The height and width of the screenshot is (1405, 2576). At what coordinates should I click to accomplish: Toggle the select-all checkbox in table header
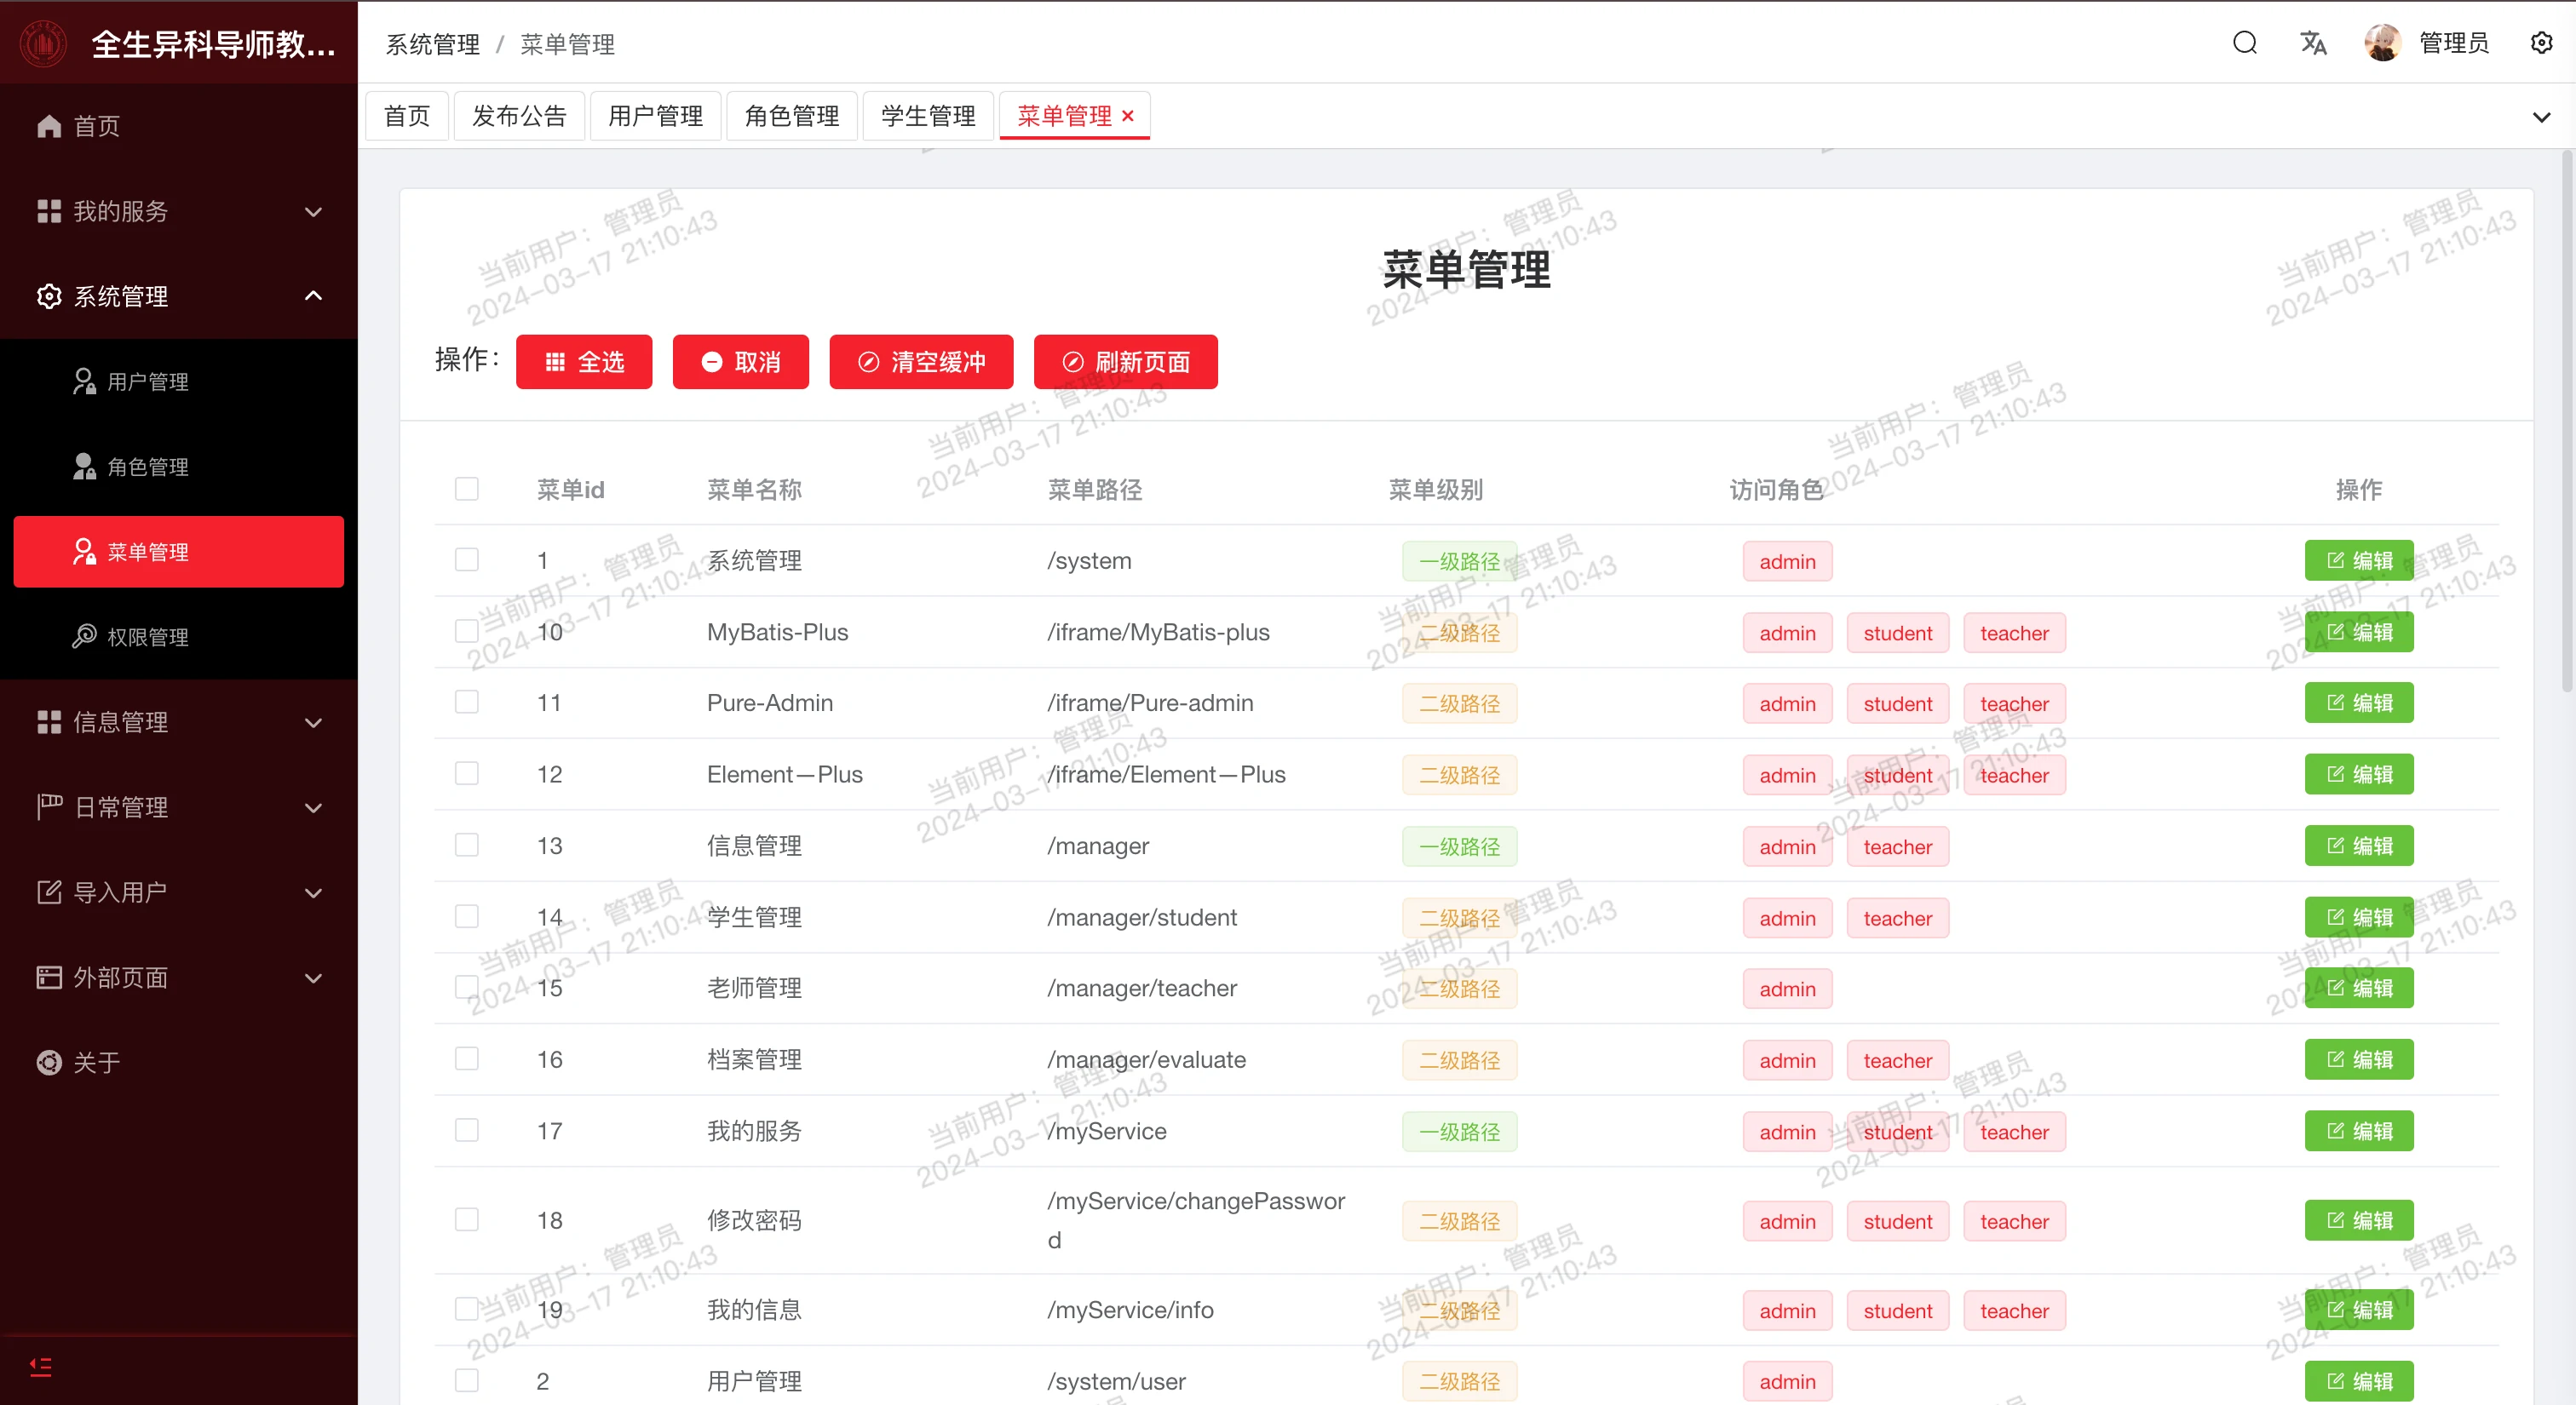(466, 489)
